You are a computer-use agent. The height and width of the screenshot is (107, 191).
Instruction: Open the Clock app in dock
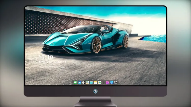[83, 83]
